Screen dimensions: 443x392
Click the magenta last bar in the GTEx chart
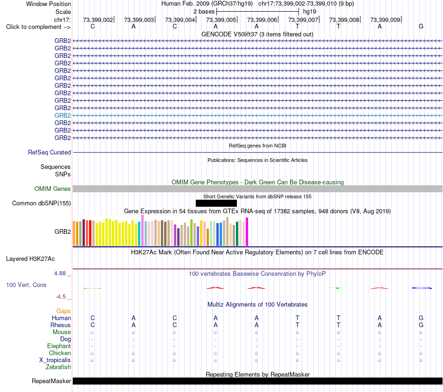point(247,231)
